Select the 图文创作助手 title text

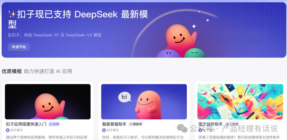pos(210,124)
